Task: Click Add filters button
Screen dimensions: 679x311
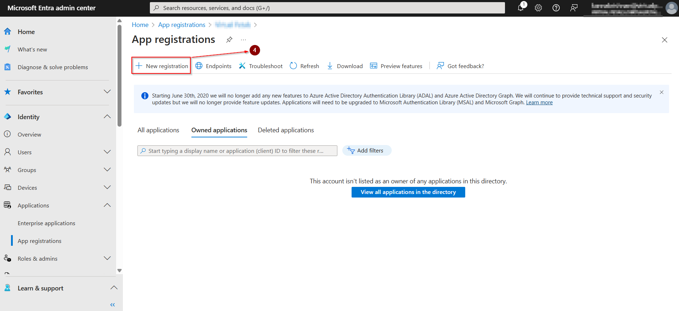Action: (x=367, y=150)
